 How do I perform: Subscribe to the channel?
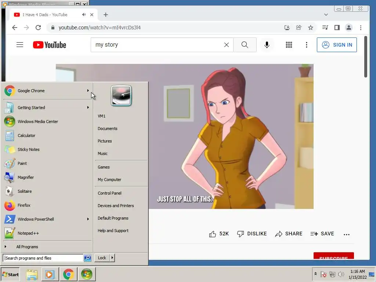[333, 256]
